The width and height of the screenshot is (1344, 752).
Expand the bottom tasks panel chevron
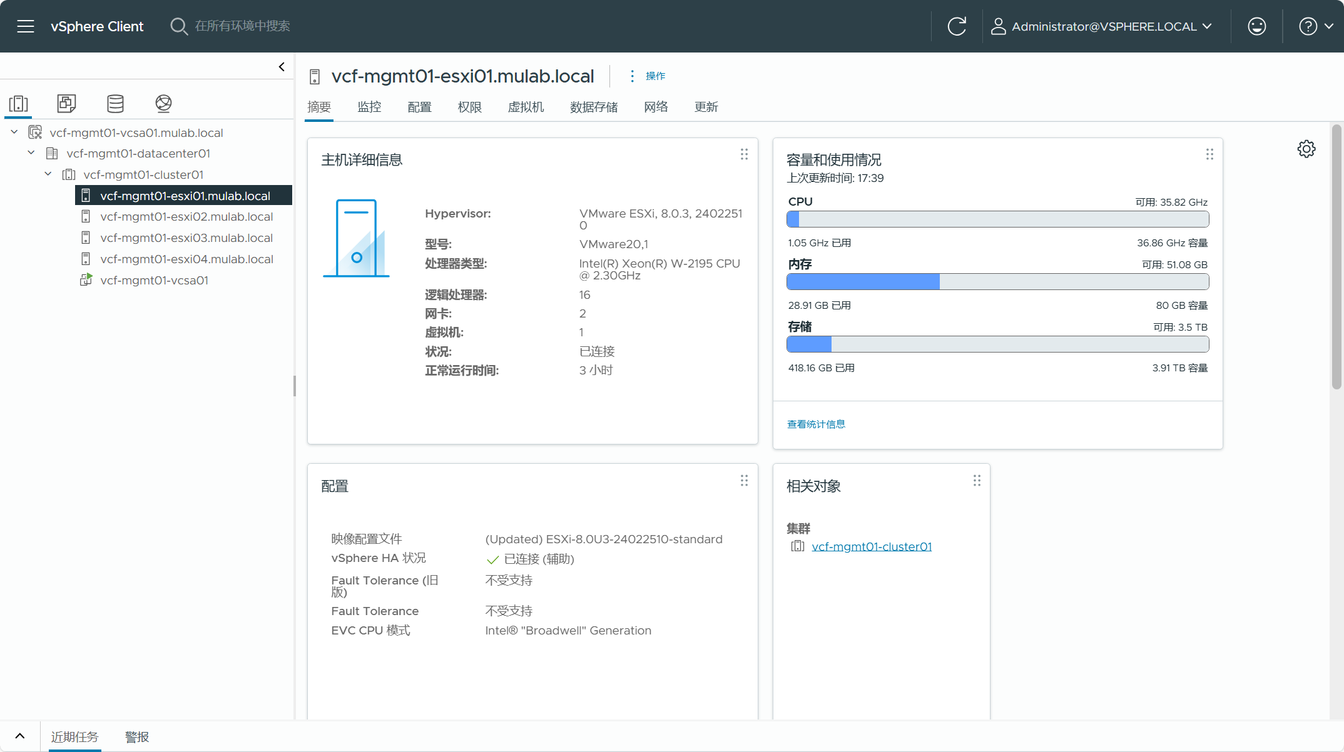19,736
